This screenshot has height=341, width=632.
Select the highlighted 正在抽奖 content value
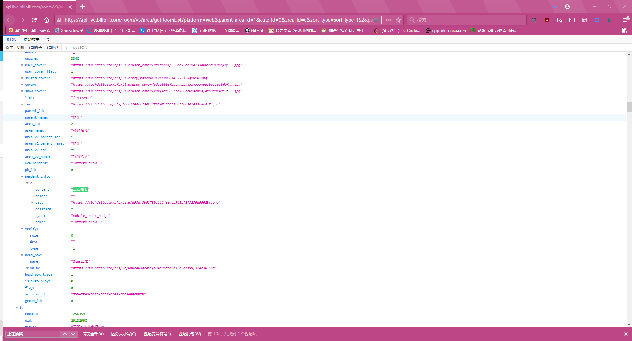click(80, 189)
